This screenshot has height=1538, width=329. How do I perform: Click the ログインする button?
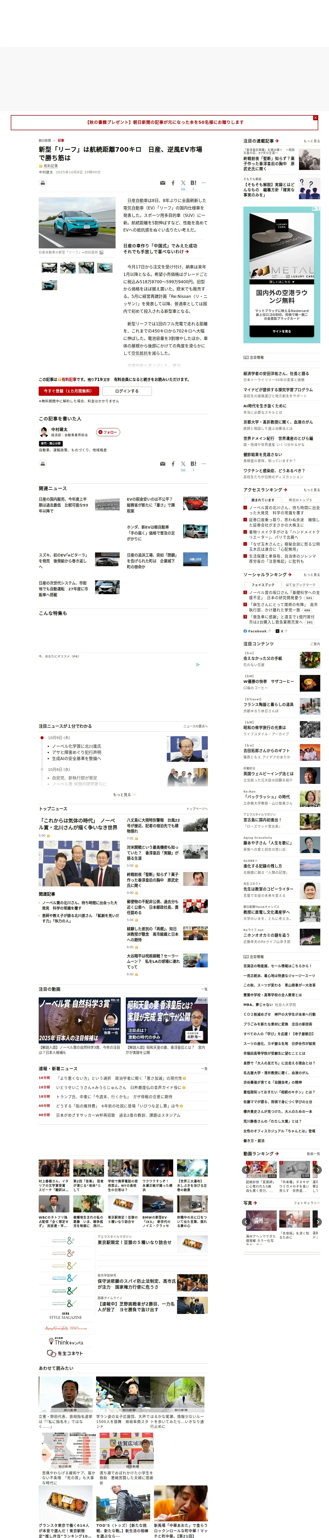127,391
